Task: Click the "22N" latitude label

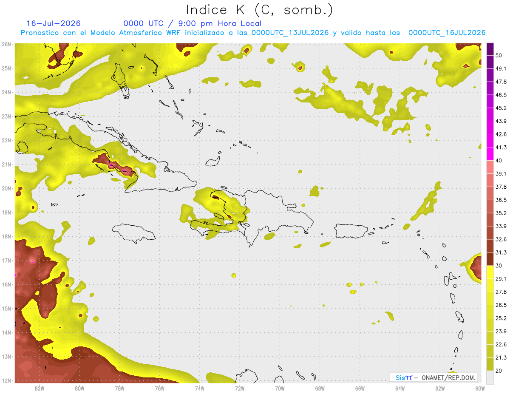Action: tap(6, 140)
